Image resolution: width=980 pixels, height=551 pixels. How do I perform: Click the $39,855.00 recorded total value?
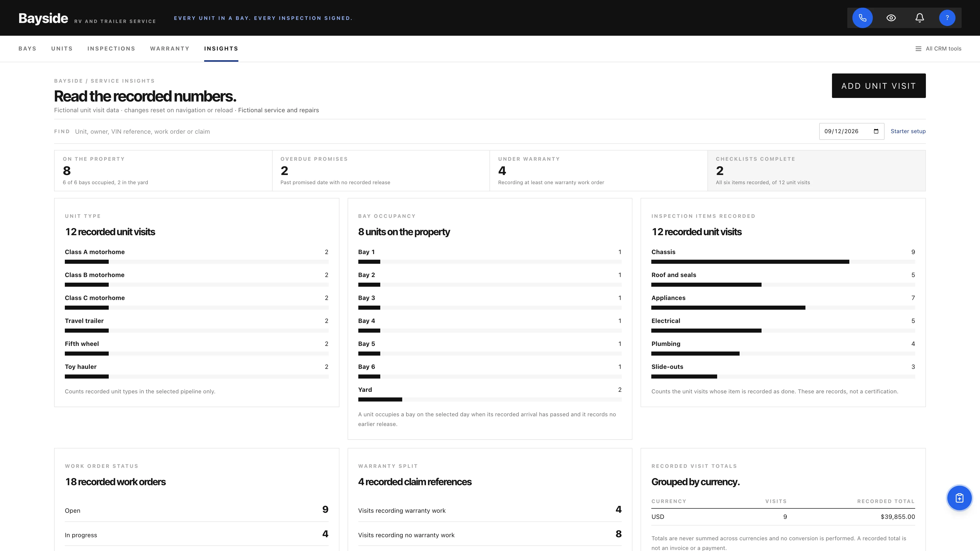pos(898,517)
